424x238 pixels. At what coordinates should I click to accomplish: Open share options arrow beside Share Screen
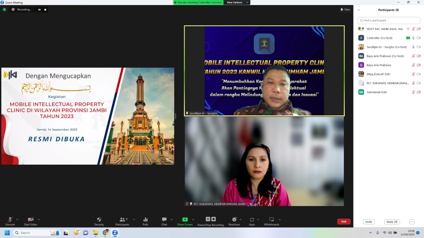[193, 219]
